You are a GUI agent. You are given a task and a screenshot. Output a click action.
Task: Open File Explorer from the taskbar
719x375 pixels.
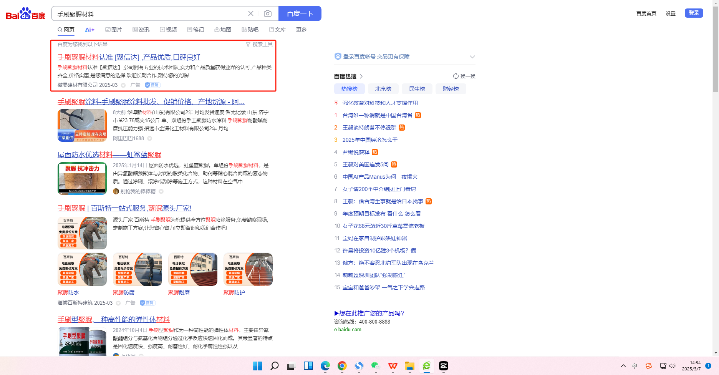pyautogui.click(x=409, y=366)
